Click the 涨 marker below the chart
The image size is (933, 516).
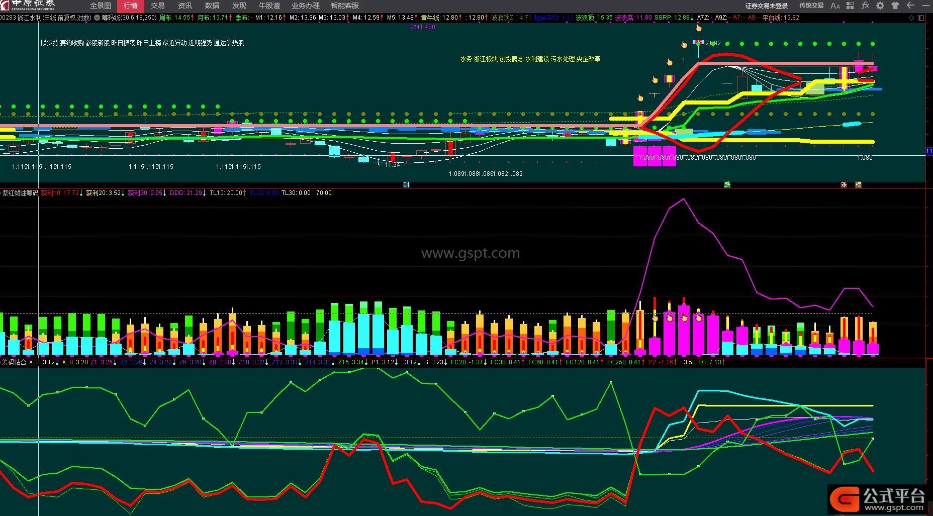[844, 185]
